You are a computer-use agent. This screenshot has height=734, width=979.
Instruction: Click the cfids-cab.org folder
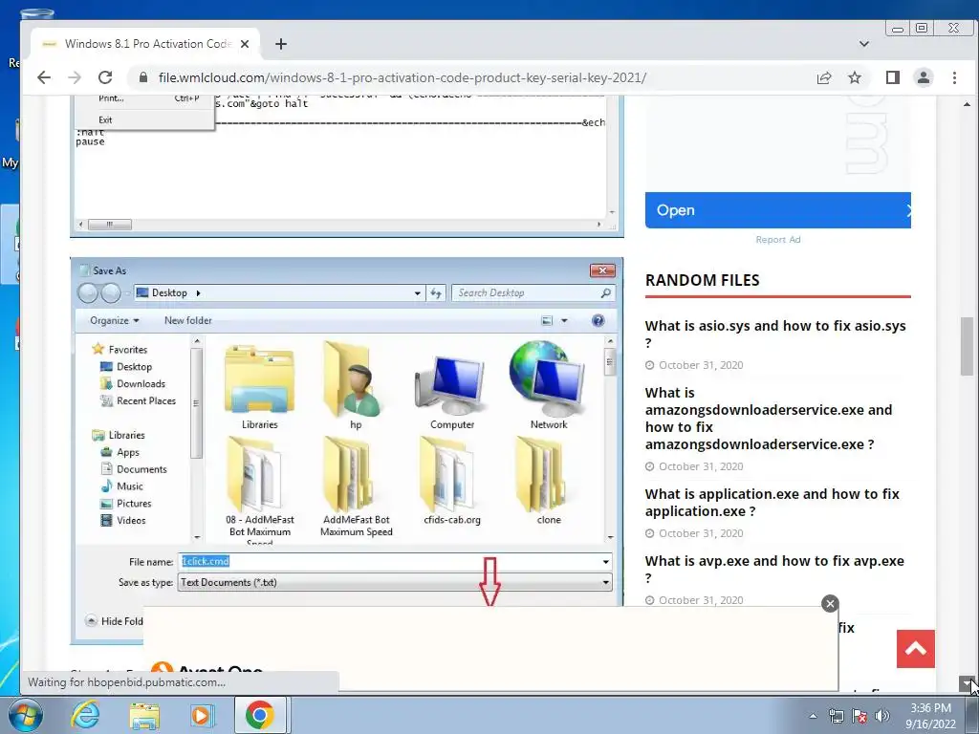(x=452, y=481)
